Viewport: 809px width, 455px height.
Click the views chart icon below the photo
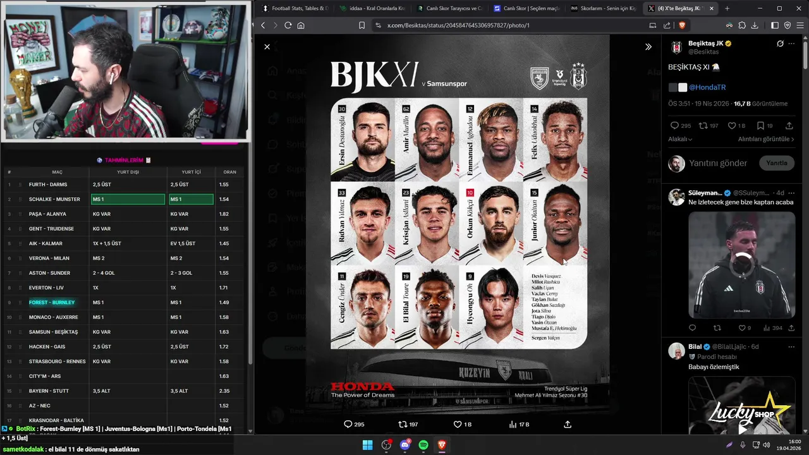click(513, 424)
